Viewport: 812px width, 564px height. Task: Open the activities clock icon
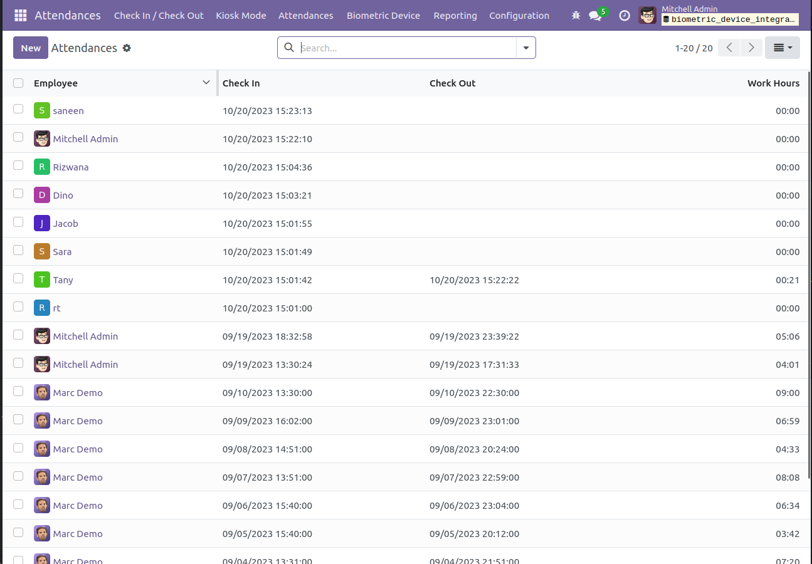click(625, 16)
